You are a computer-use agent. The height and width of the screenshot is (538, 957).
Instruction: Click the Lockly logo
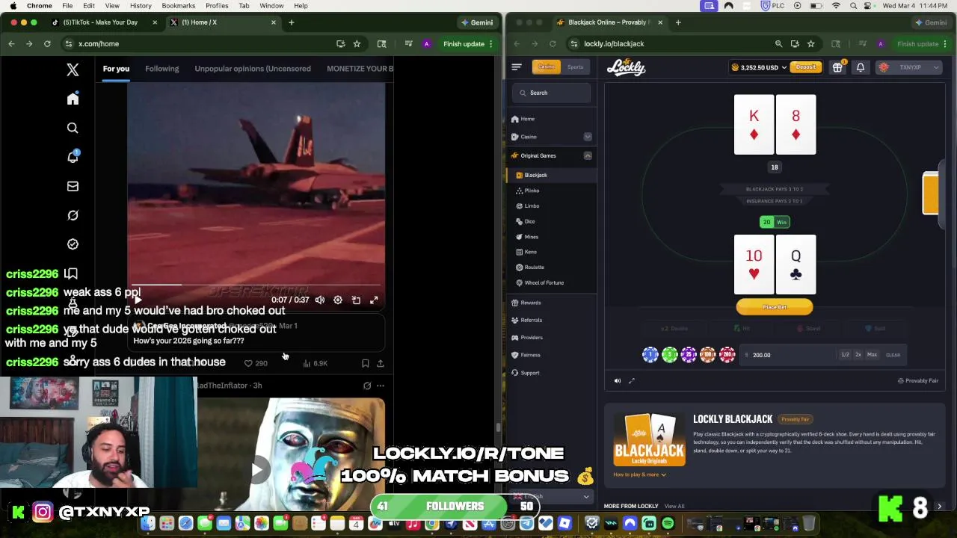tap(626, 67)
